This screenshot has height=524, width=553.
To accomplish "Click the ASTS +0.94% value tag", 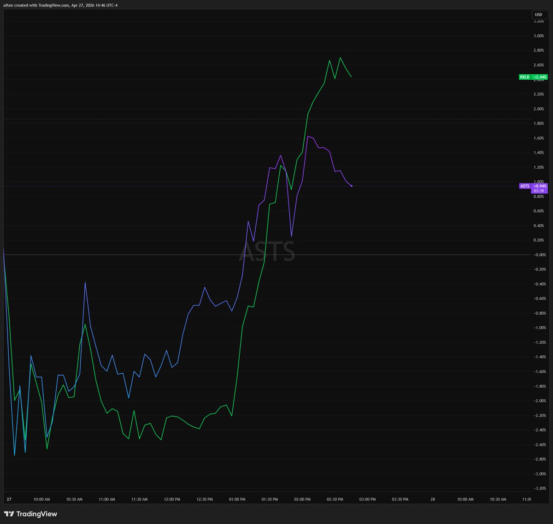I will tap(540, 186).
